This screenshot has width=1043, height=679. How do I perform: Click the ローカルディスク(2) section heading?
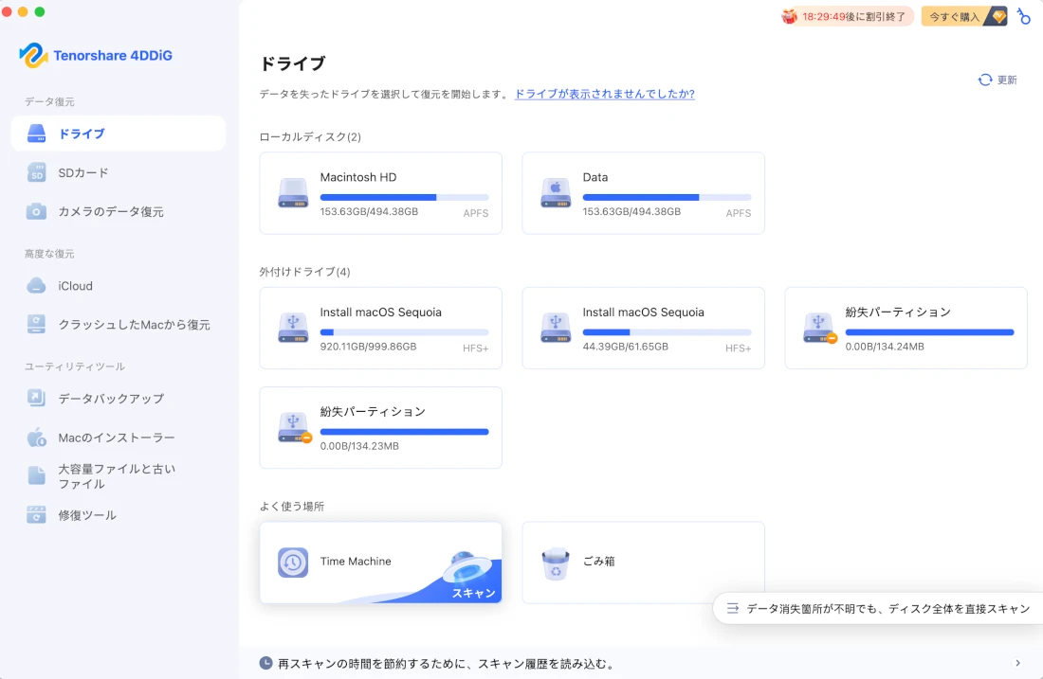[x=310, y=136]
